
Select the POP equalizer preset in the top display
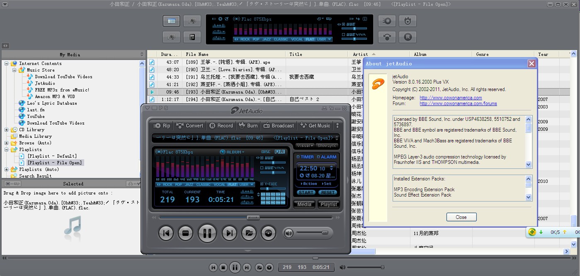pyautogui.click(x=256, y=39)
